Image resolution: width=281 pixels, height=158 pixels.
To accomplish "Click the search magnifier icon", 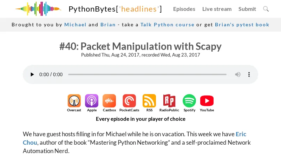I will tap(266, 9).
